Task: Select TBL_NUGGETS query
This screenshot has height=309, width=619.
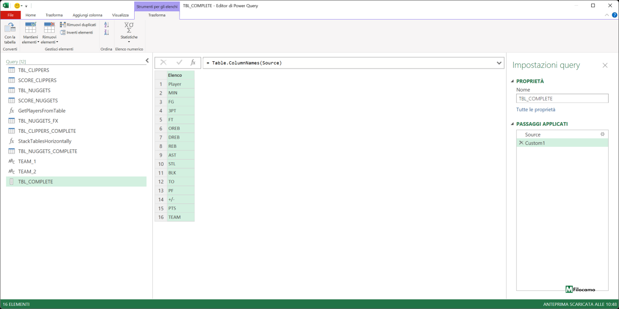Action: (x=76, y=90)
